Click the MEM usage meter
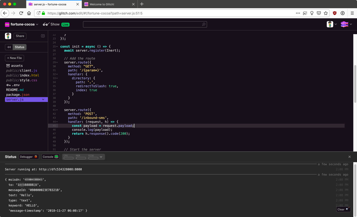The height and width of the screenshot is (217, 357). point(81,157)
